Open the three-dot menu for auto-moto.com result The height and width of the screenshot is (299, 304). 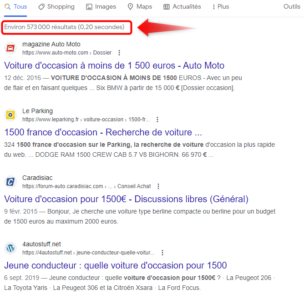(x=119, y=53)
